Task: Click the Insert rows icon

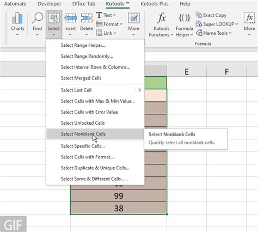Action: [x=70, y=18]
